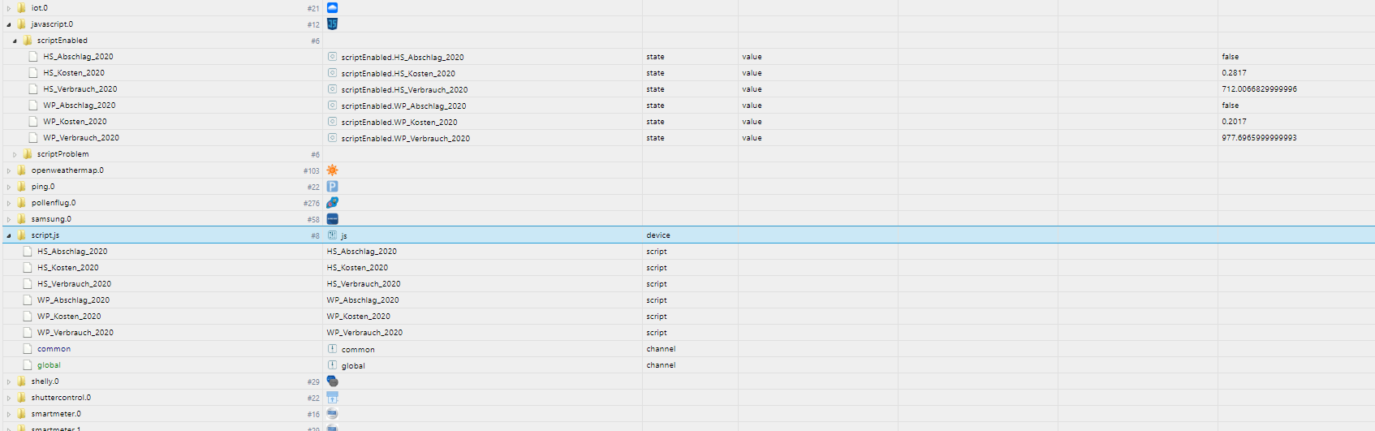Viewport: 1375px width, 431px height.
Task: Click the #103 count beside openweathermap.0
Action: (x=312, y=170)
